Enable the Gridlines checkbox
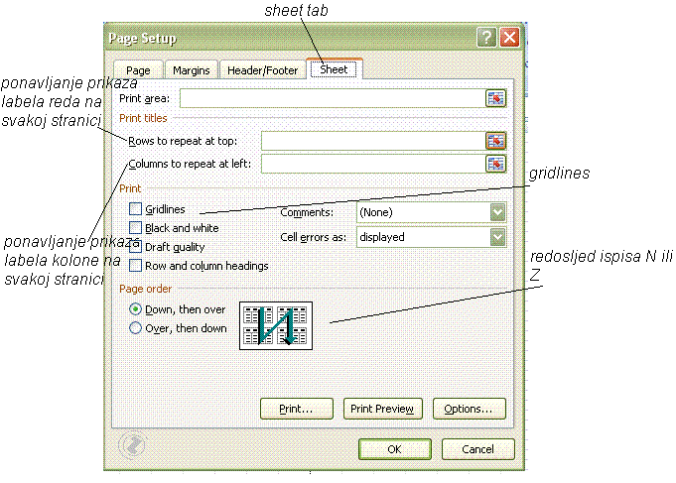The image size is (676, 483). click(135, 210)
